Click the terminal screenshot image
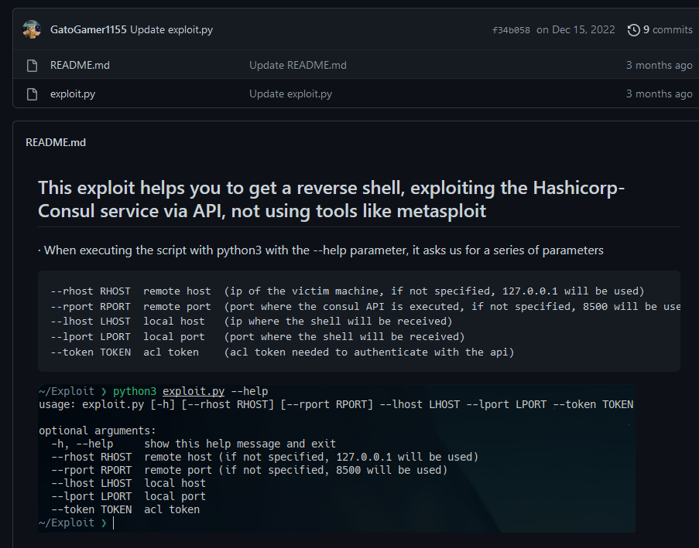This screenshot has height=548, width=699. pos(337,458)
